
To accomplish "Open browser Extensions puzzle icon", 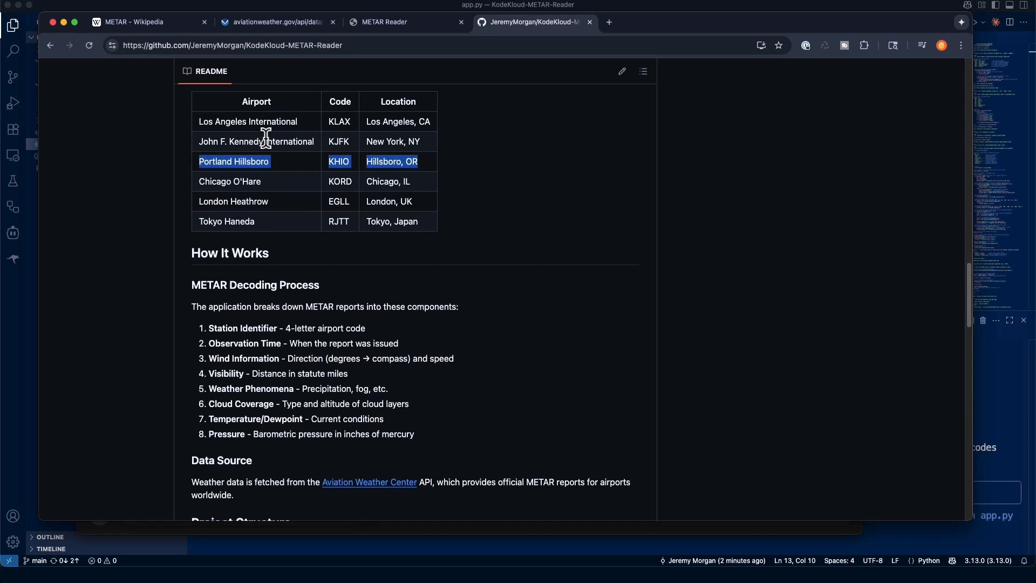I will click(x=864, y=45).
